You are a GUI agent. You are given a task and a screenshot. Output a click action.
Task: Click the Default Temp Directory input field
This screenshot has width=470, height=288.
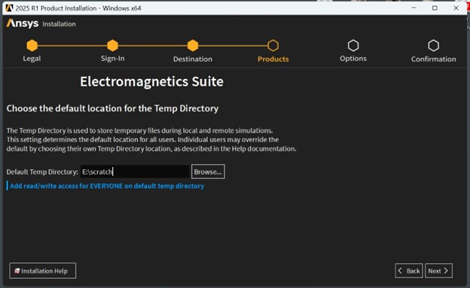click(135, 171)
